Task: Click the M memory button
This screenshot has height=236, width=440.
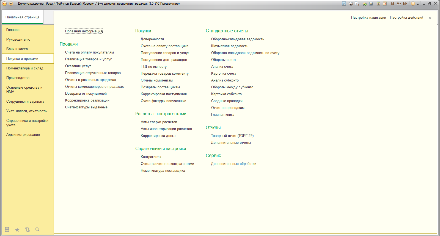Action: click(x=392, y=4)
